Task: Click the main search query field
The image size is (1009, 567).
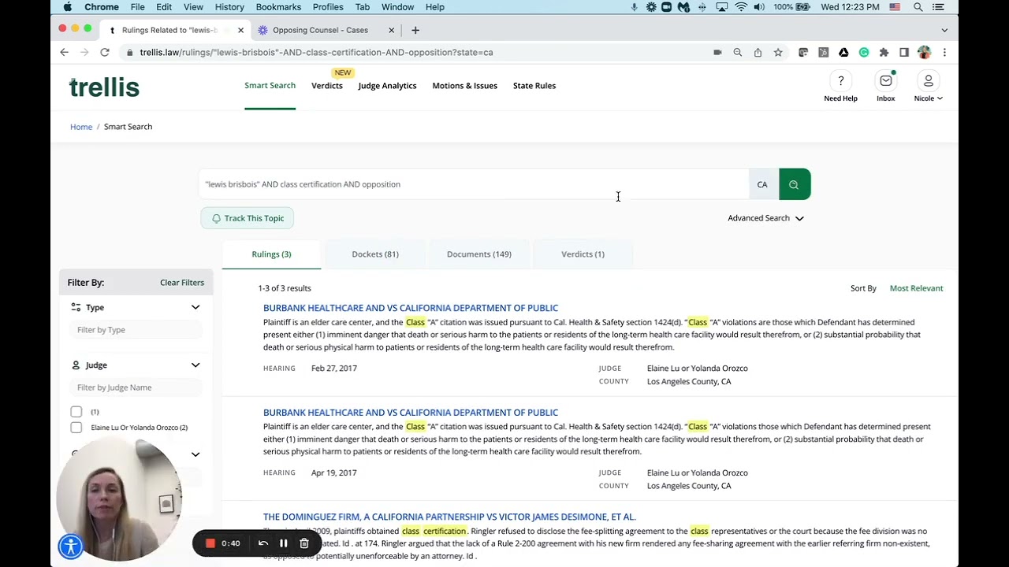Action: pos(474,184)
